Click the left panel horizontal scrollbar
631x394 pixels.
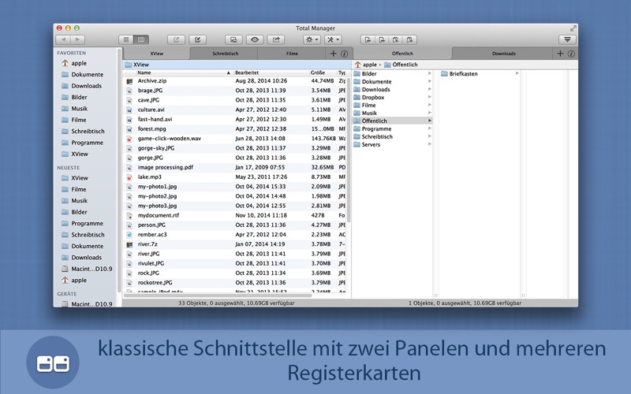pos(218,295)
